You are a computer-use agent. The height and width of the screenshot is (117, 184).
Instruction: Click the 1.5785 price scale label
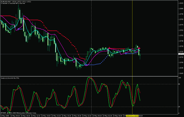pyautogui.click(x=181, y=19)
